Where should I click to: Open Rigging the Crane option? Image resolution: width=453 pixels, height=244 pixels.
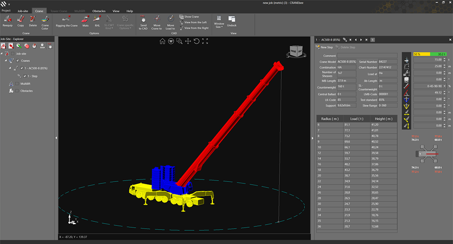tap(67, 21)
